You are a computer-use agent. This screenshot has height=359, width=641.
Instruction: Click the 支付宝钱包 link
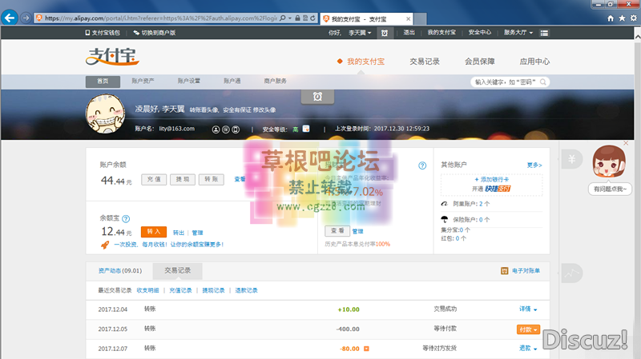(x=103, y=33)
